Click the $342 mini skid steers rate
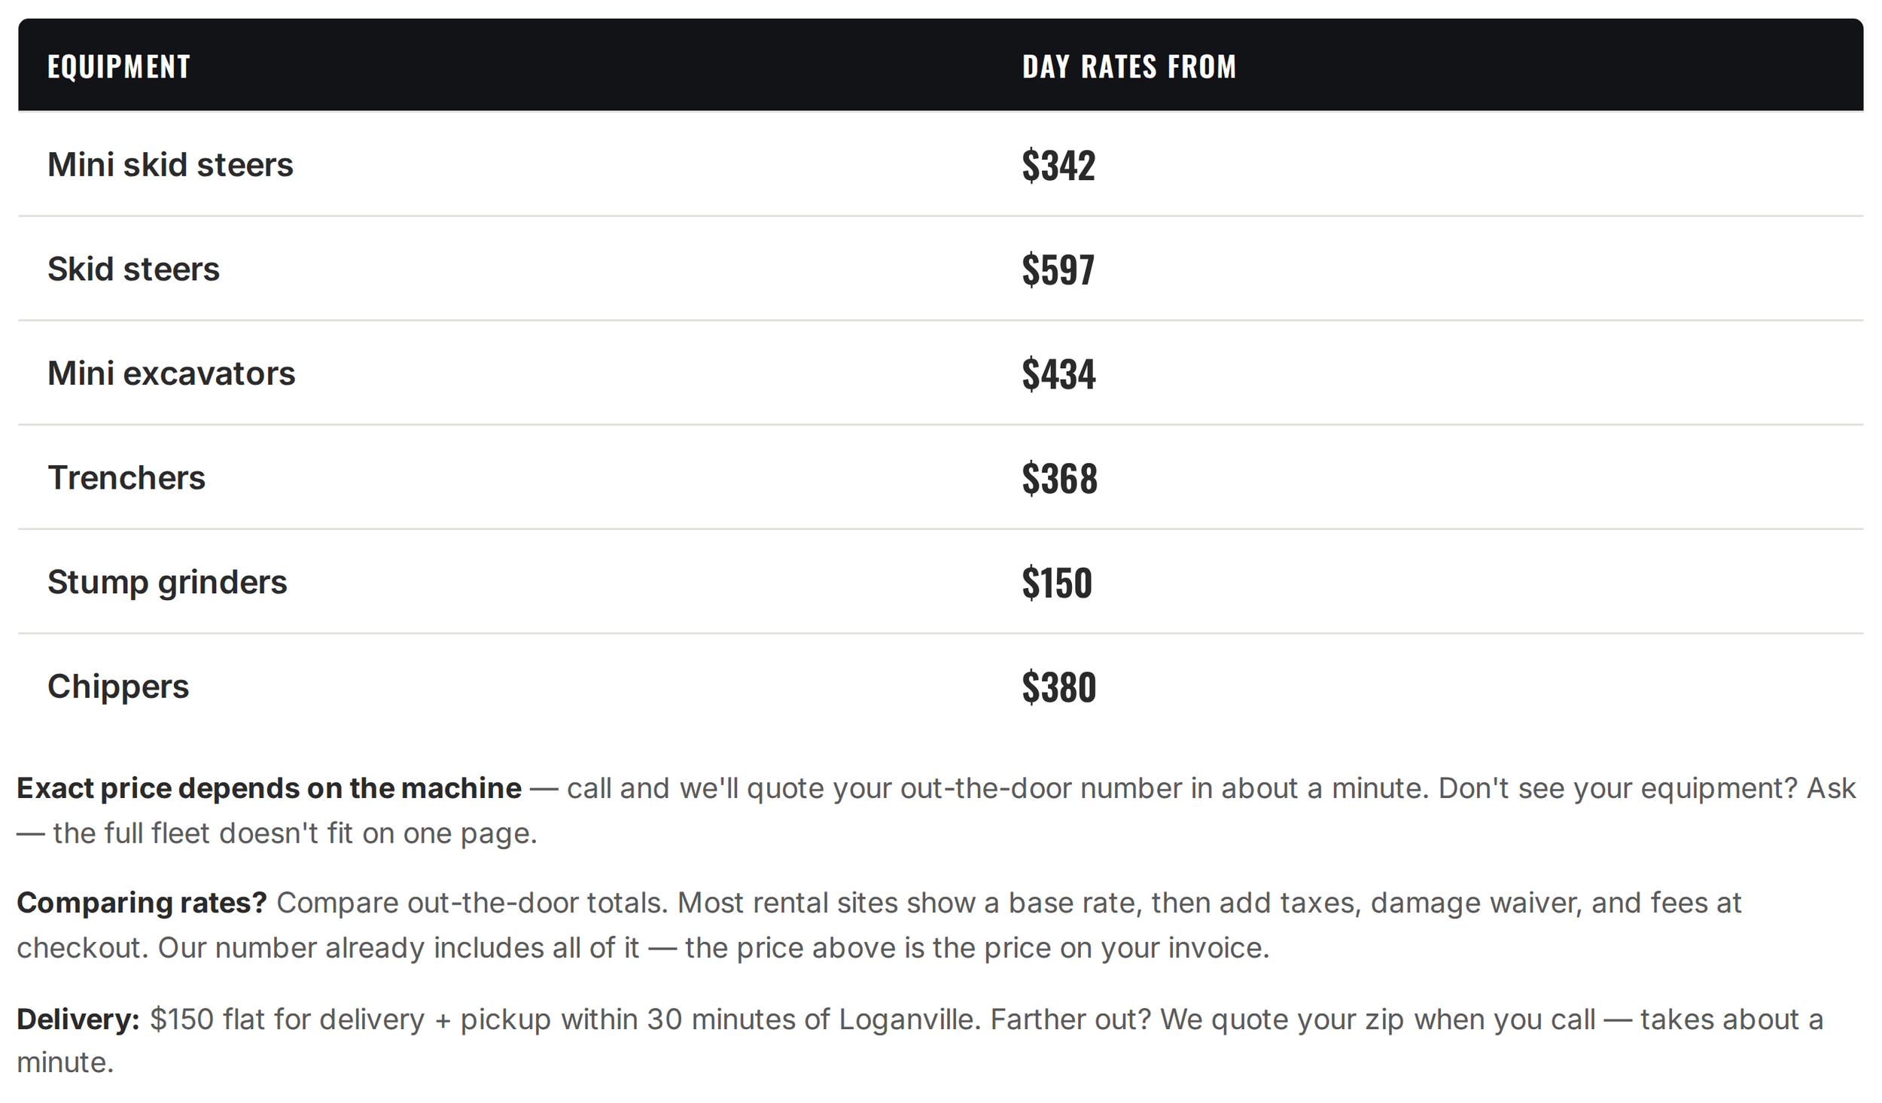 coord(1058,165)
